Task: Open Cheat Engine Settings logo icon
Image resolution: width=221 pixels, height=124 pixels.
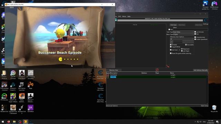Action: coord(206,21)
